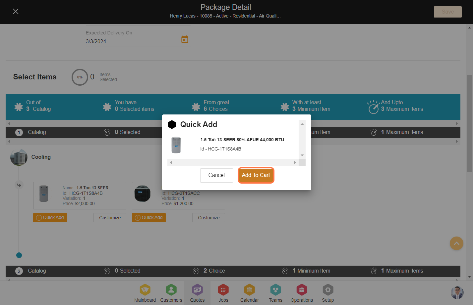
Task: Open Operations from bottom navigation
Action: 302,293
